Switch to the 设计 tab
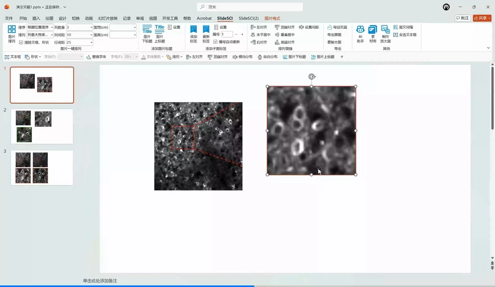The width and height of the screenshot is (495, 287). [x=62, y=18]
